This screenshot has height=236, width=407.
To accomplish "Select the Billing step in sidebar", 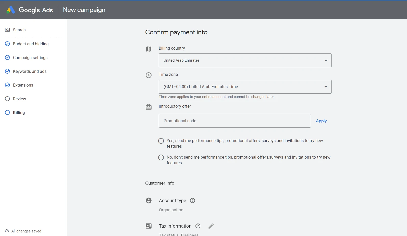I will tap(19, 113).
